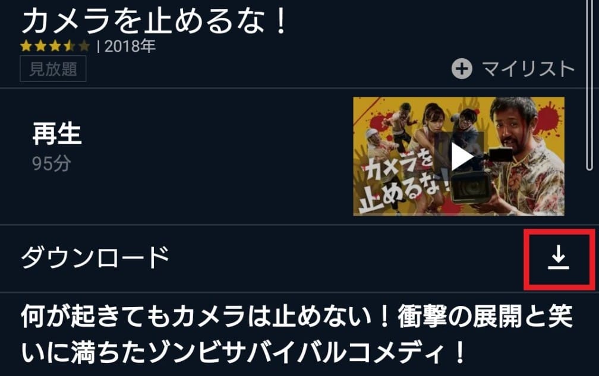Viewport: 599px width, 376px height.
Task: Add the title via the マイリスト label
Action: pos(528,69)
